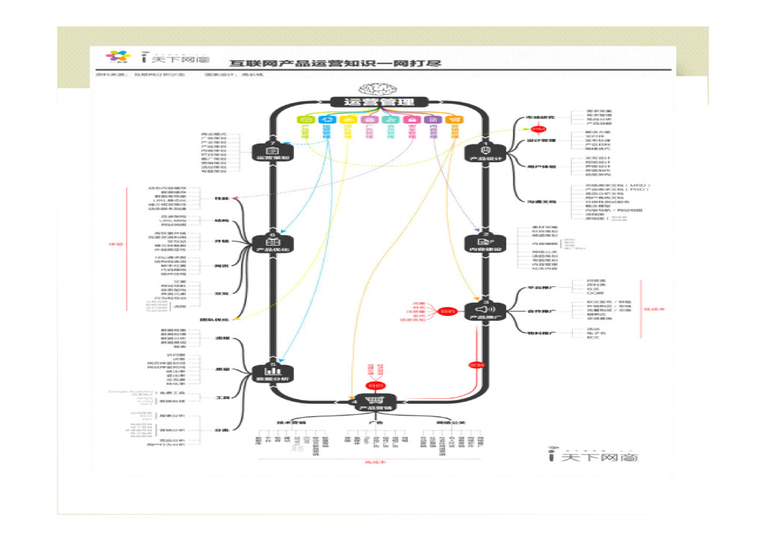Click the red 目的 oval left of 产品推广

[x=447, y=311]
